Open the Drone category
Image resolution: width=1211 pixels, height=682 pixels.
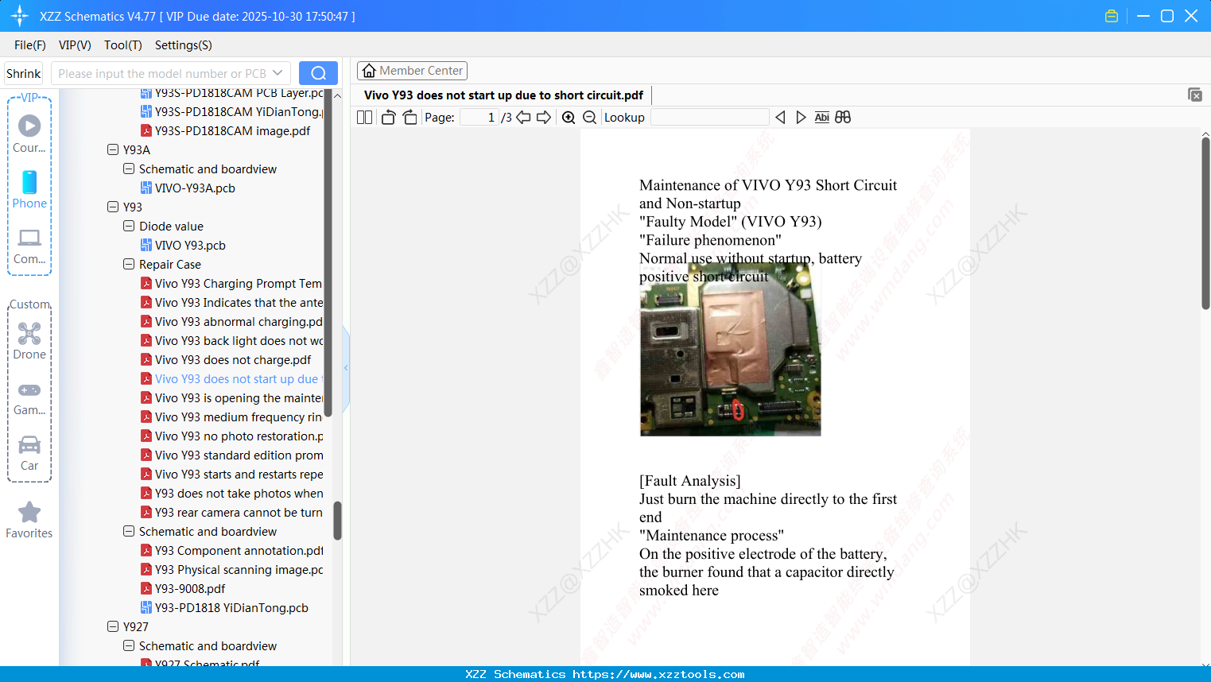29,340
